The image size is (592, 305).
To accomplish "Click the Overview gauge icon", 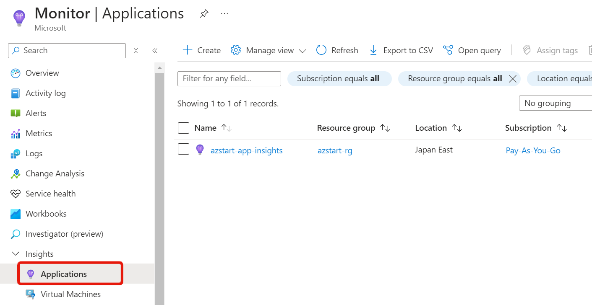I will (16, 73).
